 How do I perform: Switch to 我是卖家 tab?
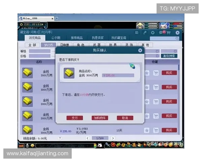click(x=98, y=38)
